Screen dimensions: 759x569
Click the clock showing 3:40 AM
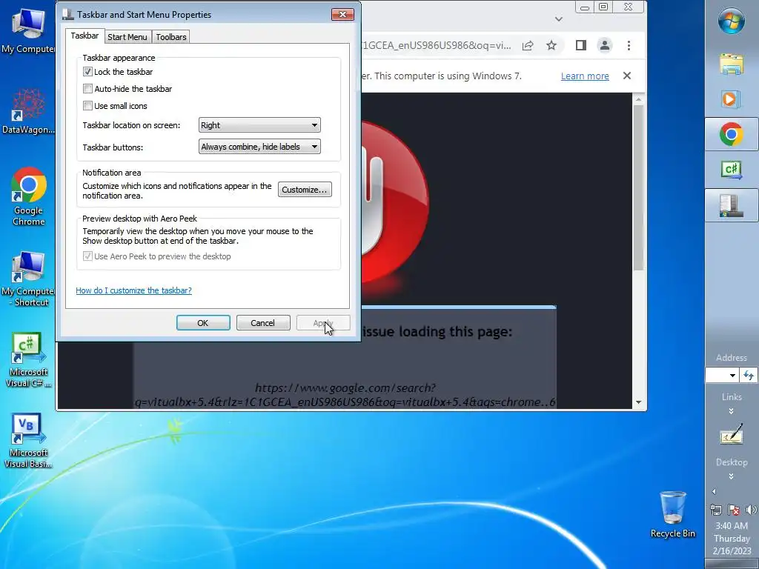point(732,525)
